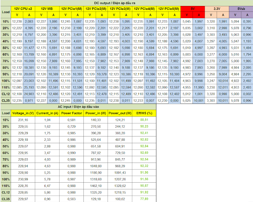Click the "AC input / Điện áp đầu vào" title
This screenshot has width=253, height=202.
(x=84, y=107)
